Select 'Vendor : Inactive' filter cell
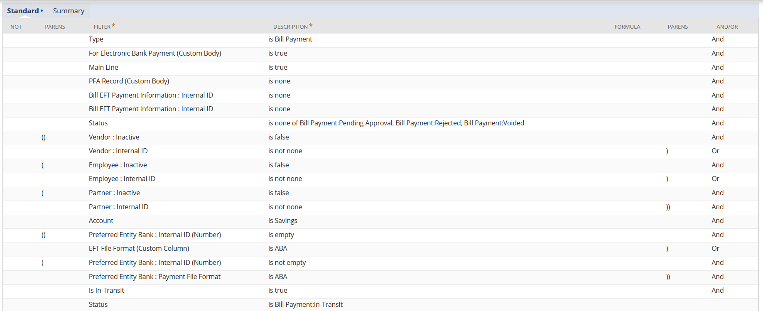763x311 pixels. coord(114,137)
